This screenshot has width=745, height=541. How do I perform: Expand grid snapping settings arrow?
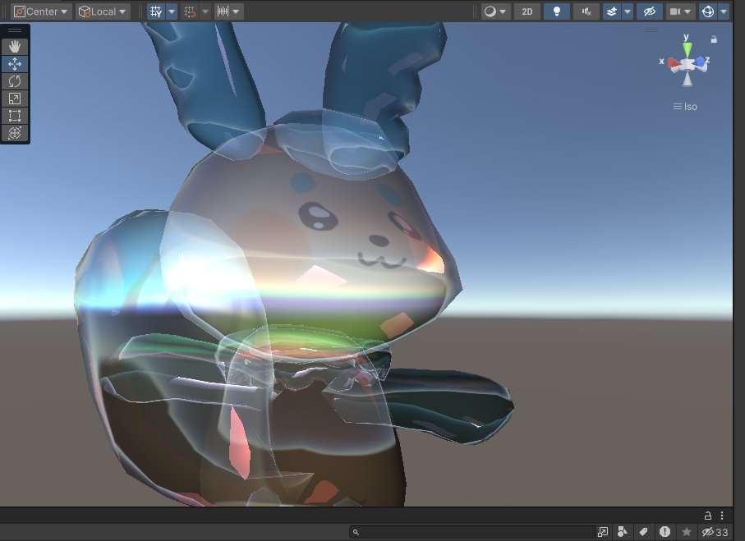pyautogui.click(x=205, y=11)
